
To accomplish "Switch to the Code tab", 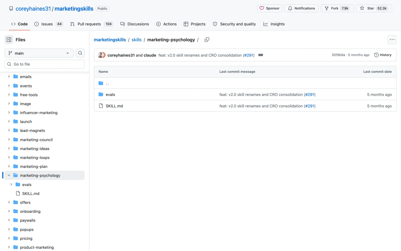I will [x=19, y=24].
